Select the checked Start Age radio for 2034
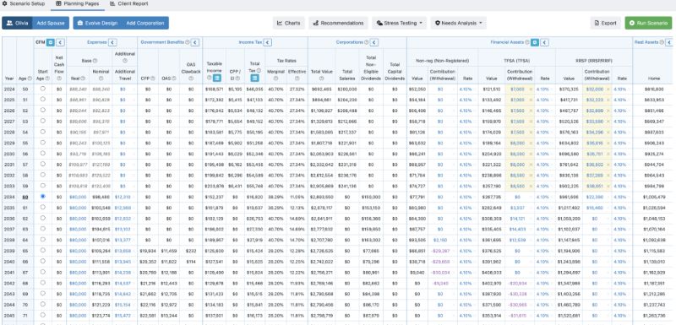676x325 pixels. (x=42, y=196)
